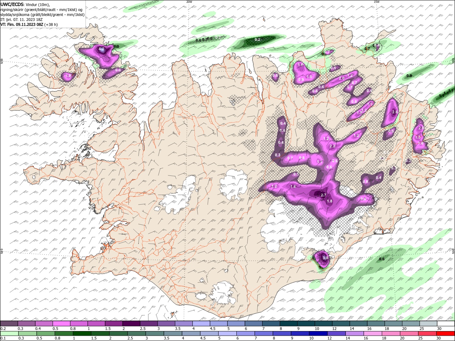Pick the 7 blue swatch in lower legend
Screen dimensions: 455x341
point(263,334)
